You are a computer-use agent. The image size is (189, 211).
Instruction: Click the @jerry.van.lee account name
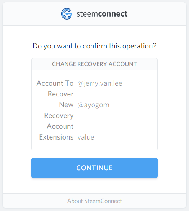tap(100, 83)
